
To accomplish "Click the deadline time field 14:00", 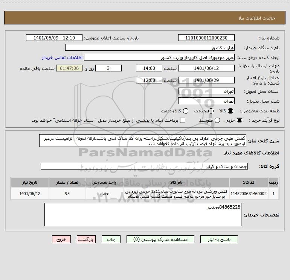I will coord(149,68).
